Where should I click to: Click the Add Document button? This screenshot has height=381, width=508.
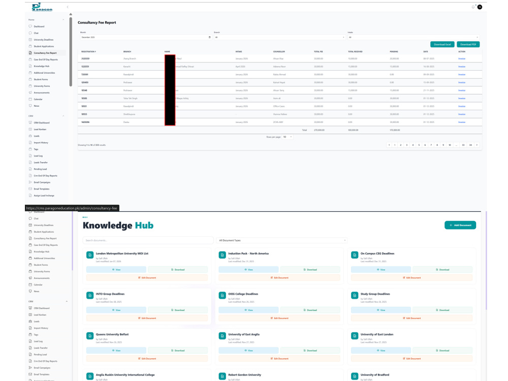tap(460, 225)
